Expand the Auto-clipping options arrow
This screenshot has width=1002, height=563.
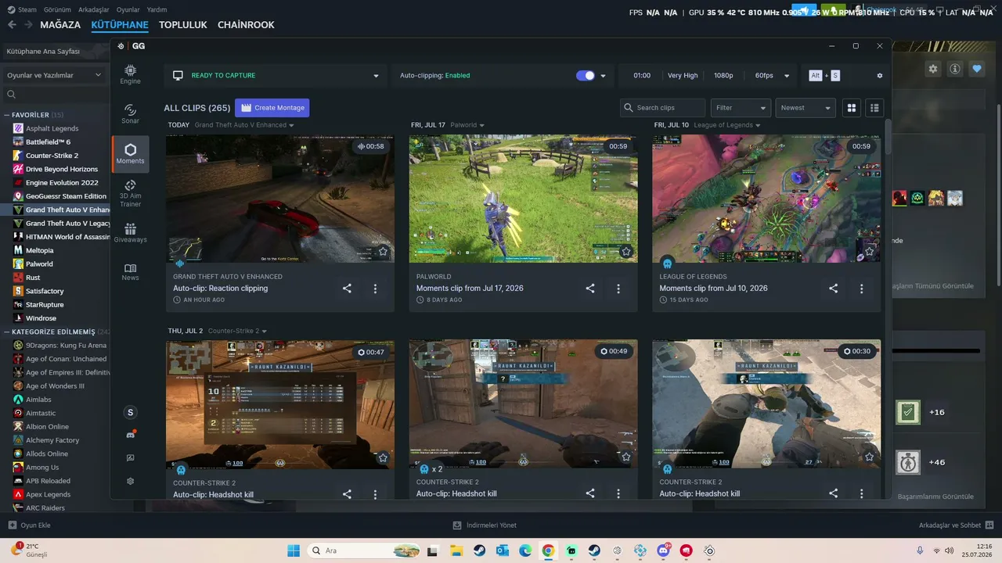click(603, 76)
